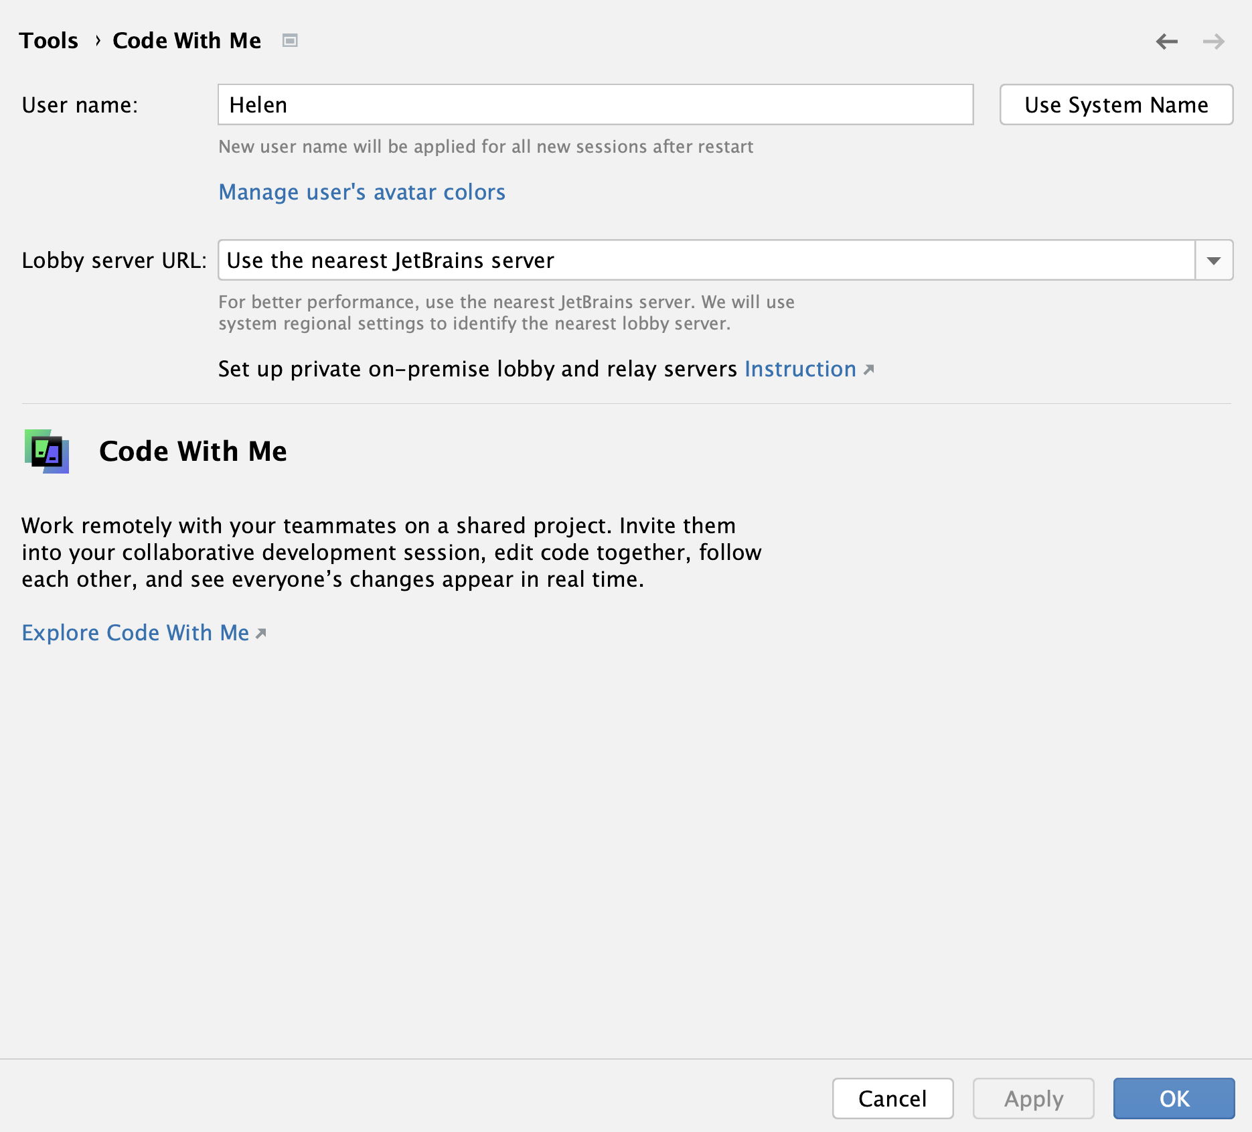The width and height of the screenshot is (1252, 1132).
Task: Select the Code With Me breadcrumb
Action: point(186,40)
